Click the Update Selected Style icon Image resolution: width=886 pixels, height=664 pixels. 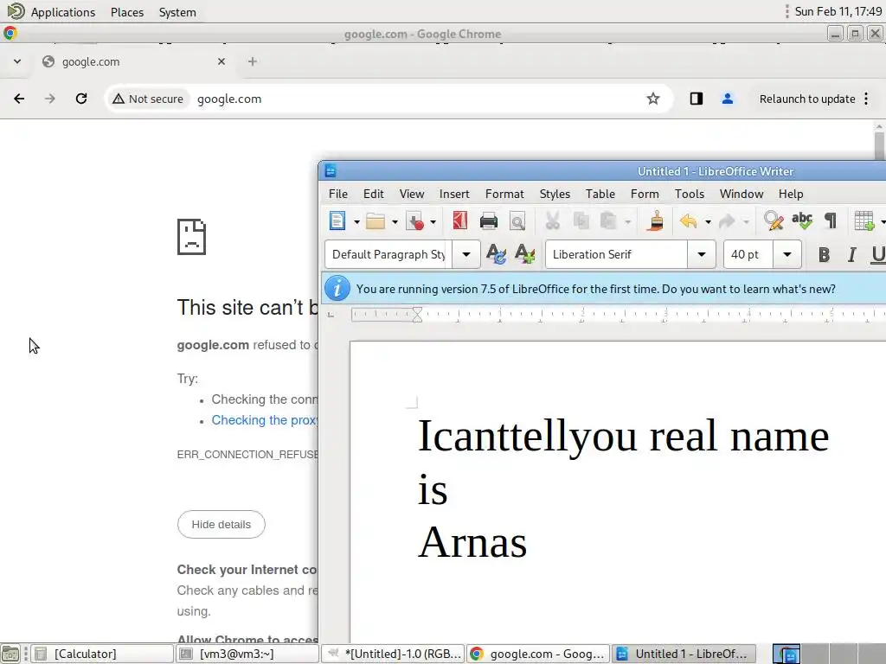coord(496,254)
